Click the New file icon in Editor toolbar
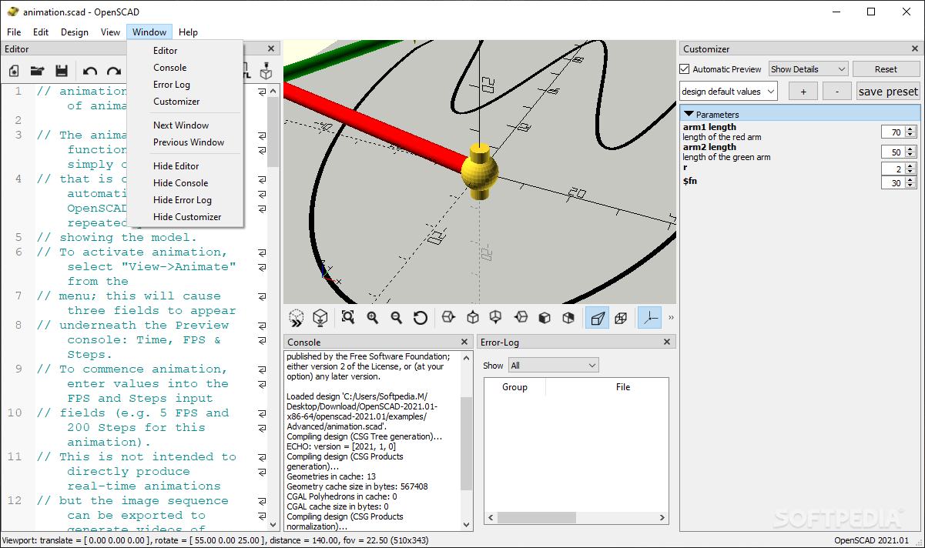Screen dimensions: 925x548 [x=14, y=71]
